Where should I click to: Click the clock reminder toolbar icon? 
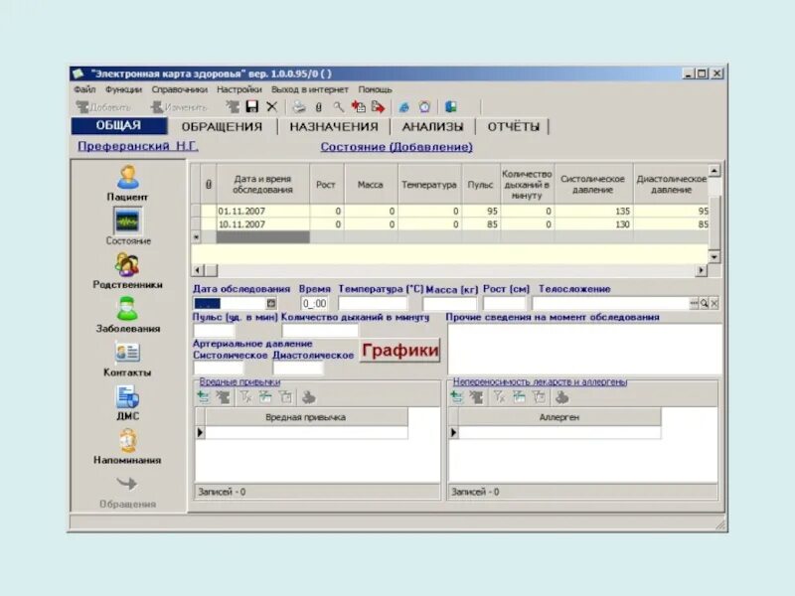425,107
